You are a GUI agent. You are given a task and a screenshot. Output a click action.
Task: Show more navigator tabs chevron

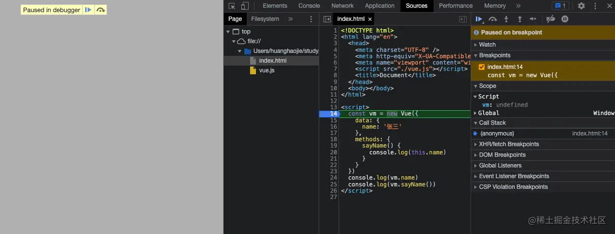coord(290,19)
